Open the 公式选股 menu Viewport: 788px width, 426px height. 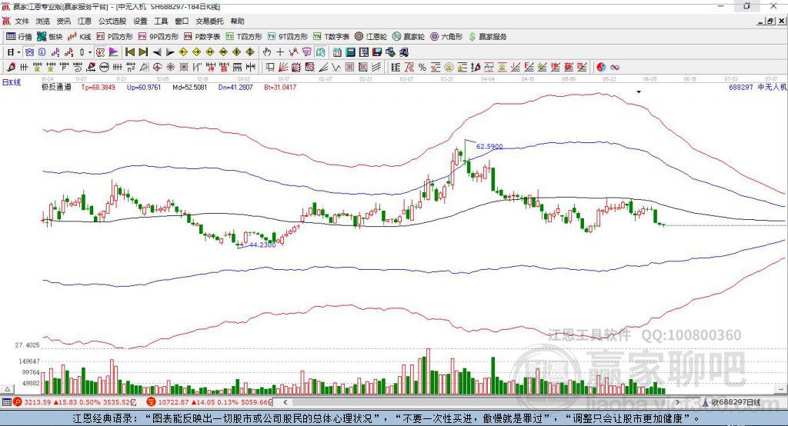point(112,21)
